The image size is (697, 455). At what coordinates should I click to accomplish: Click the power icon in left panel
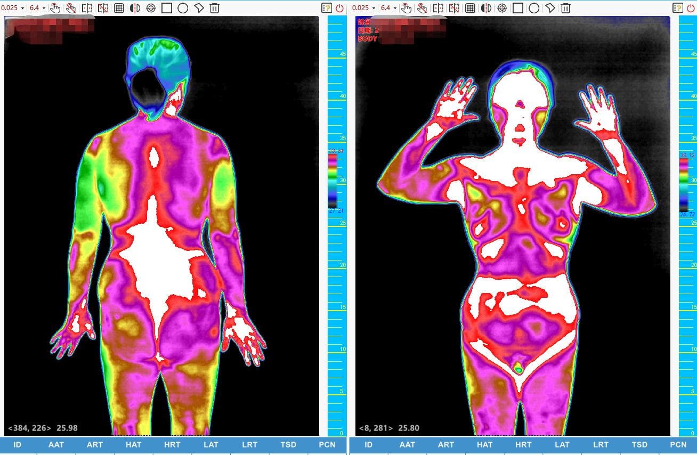point(339,8)
